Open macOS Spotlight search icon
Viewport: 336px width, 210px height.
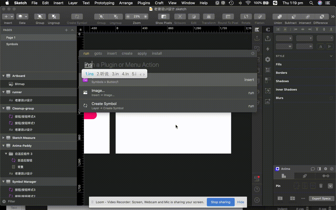tap(311, 3)
